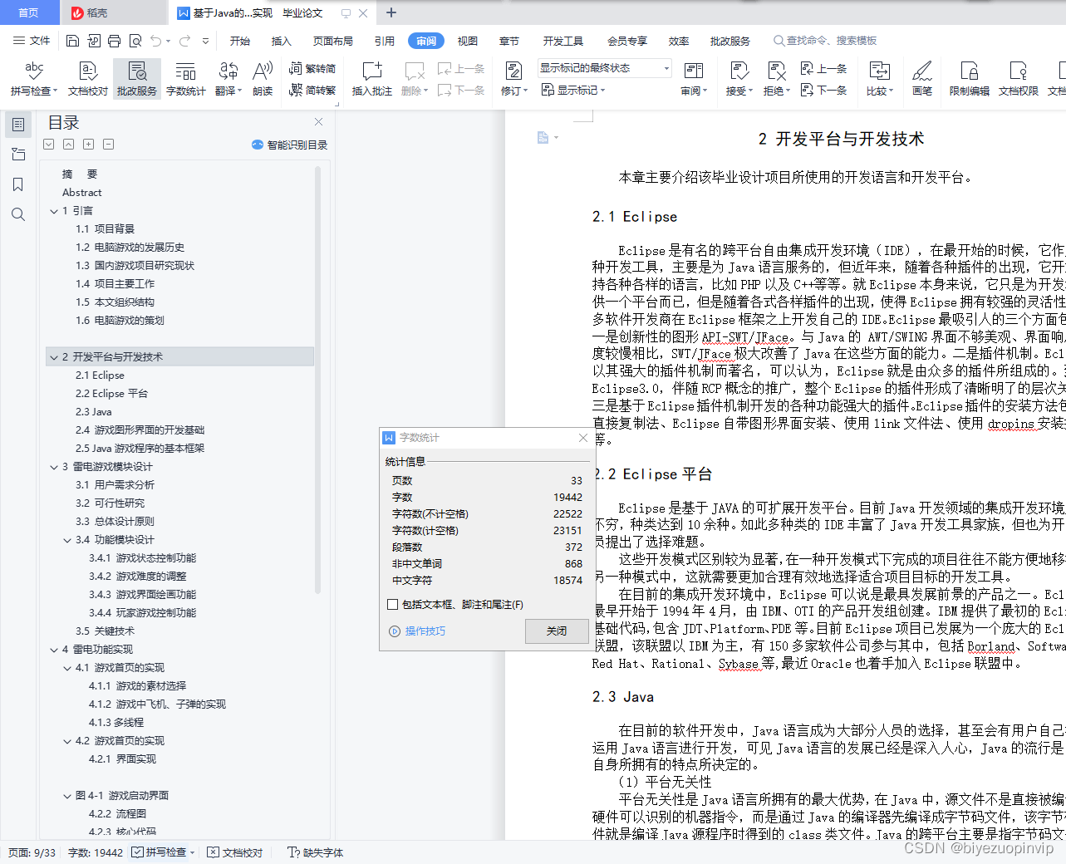Open the 显示标记的最终状态 dropdown
The image size is (1066, 864).
604,68
